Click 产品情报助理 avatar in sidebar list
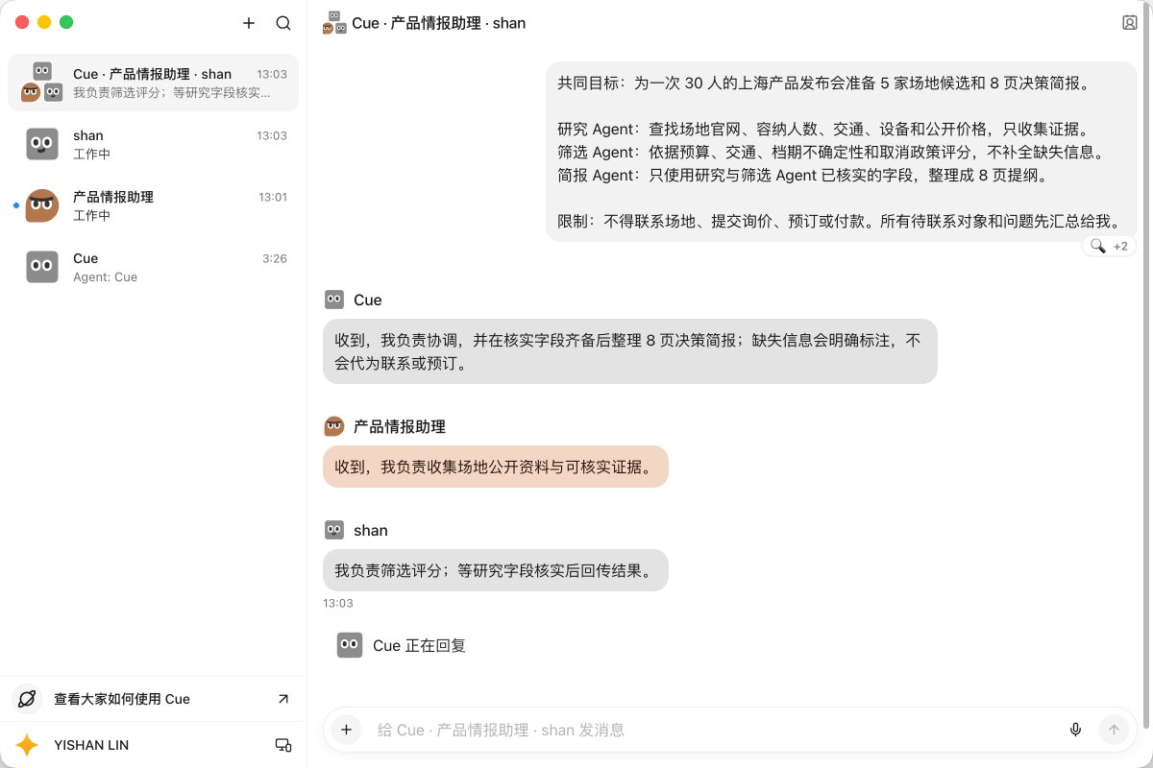Screen dimensions: 1153x768 pos(42,205)
